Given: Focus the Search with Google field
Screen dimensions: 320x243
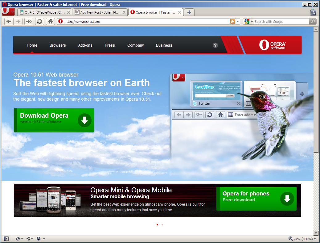Looking at the screenshot, I should [281, 21].
